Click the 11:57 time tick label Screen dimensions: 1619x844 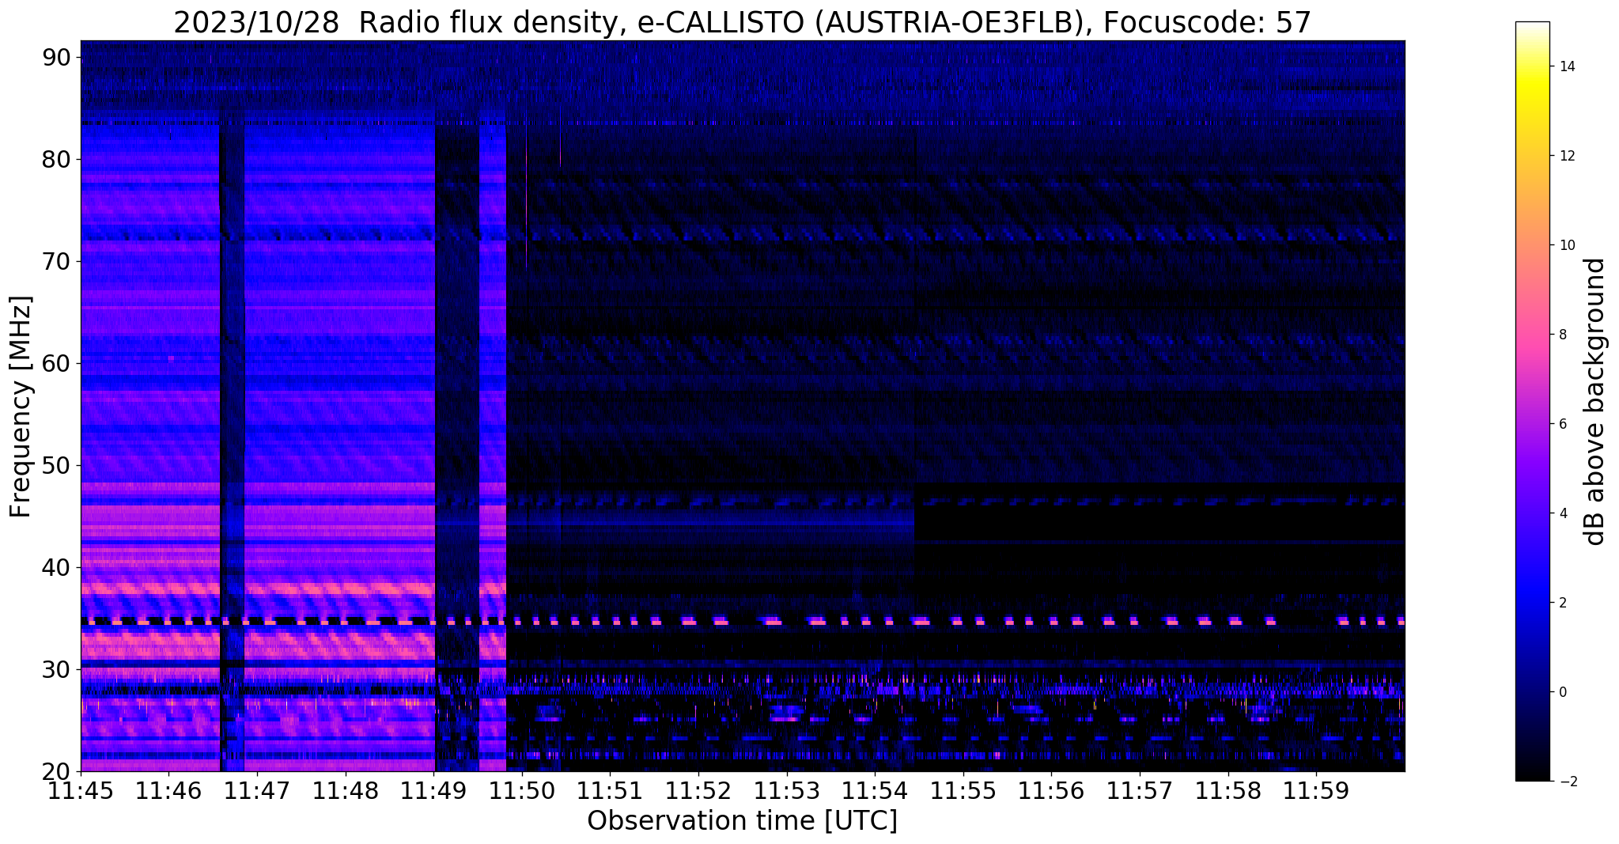[1140, 791]
